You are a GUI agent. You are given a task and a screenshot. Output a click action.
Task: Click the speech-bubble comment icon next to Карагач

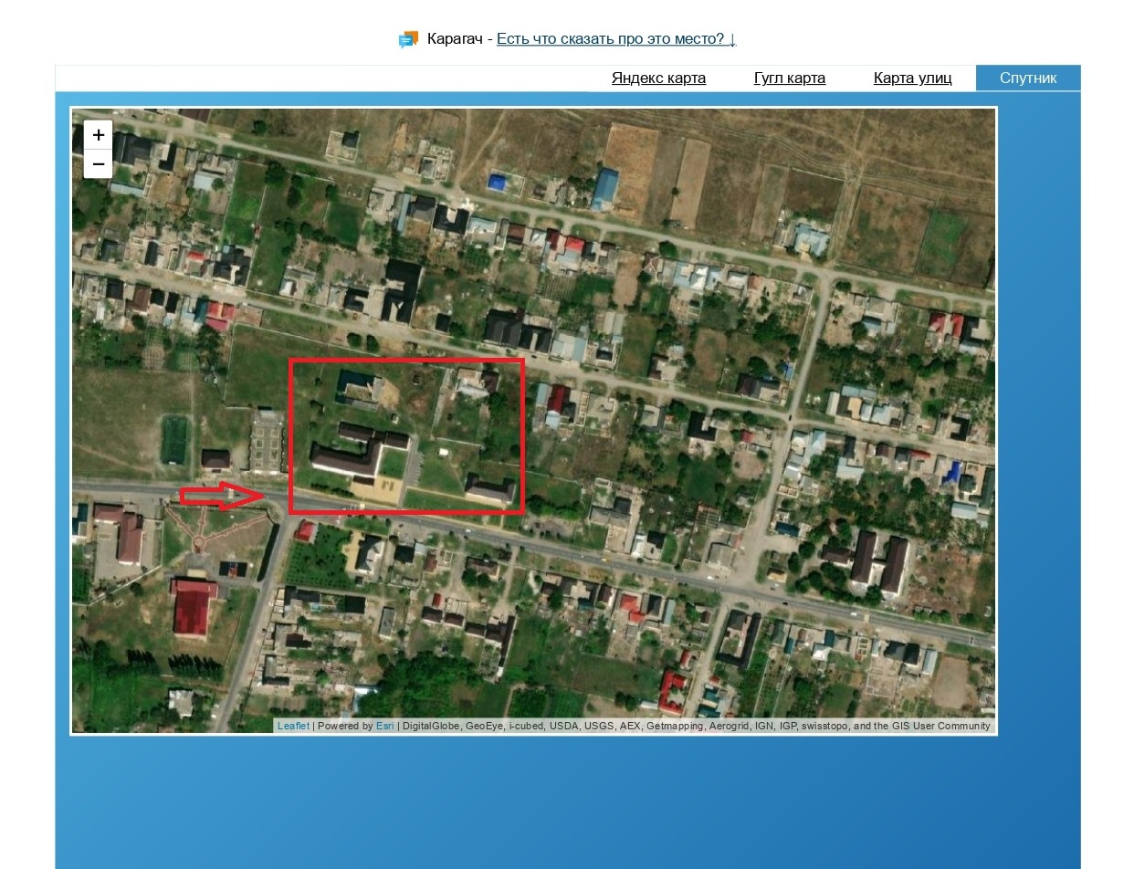pyautogui.click(x=408, y=39)
